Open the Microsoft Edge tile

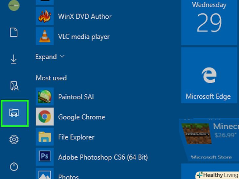point(209,75)
